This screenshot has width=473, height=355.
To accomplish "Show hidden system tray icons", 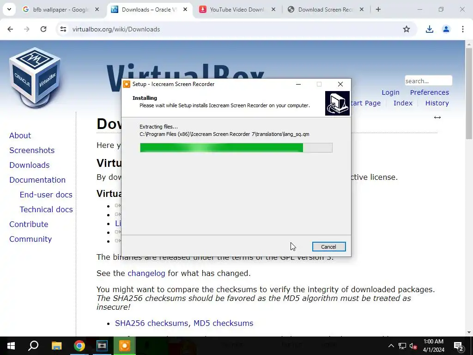I will pos(391,346).
